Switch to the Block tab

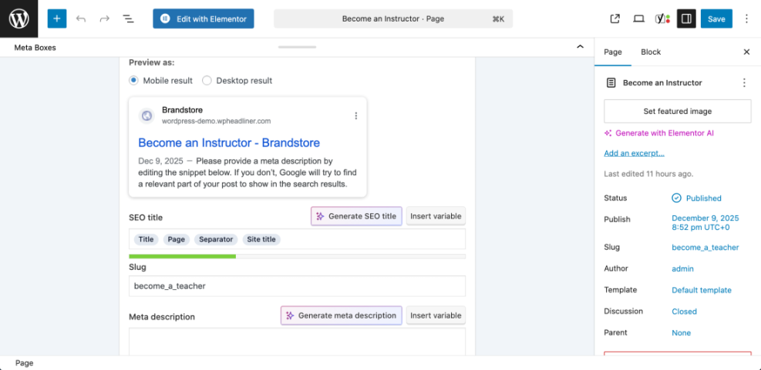[651, 52]
